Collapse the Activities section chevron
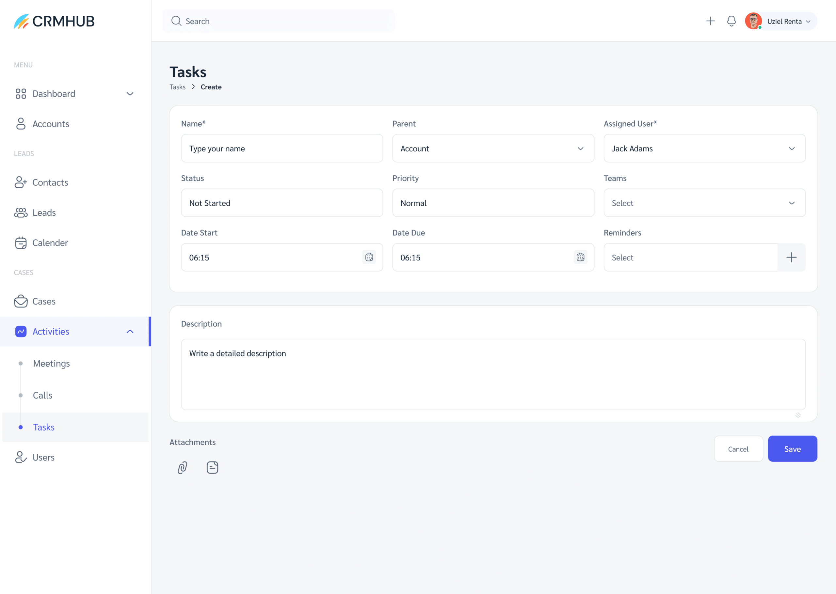 [130, 331]
